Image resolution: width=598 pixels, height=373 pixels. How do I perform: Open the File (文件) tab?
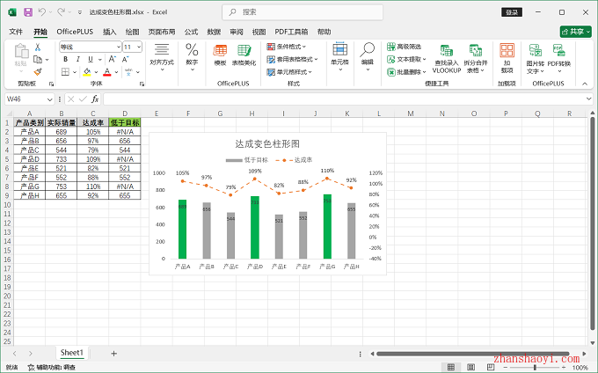pyautogui.click(x=16, y=32)
